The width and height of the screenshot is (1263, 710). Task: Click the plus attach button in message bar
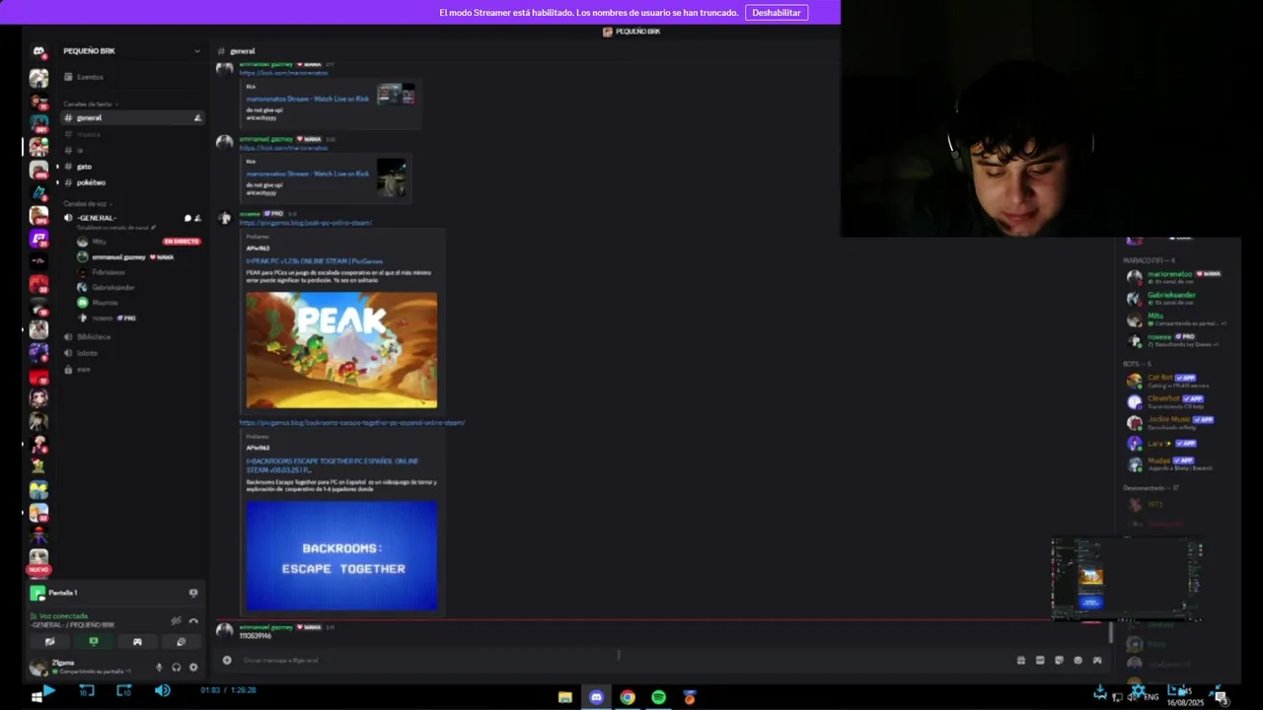(227, 660)
